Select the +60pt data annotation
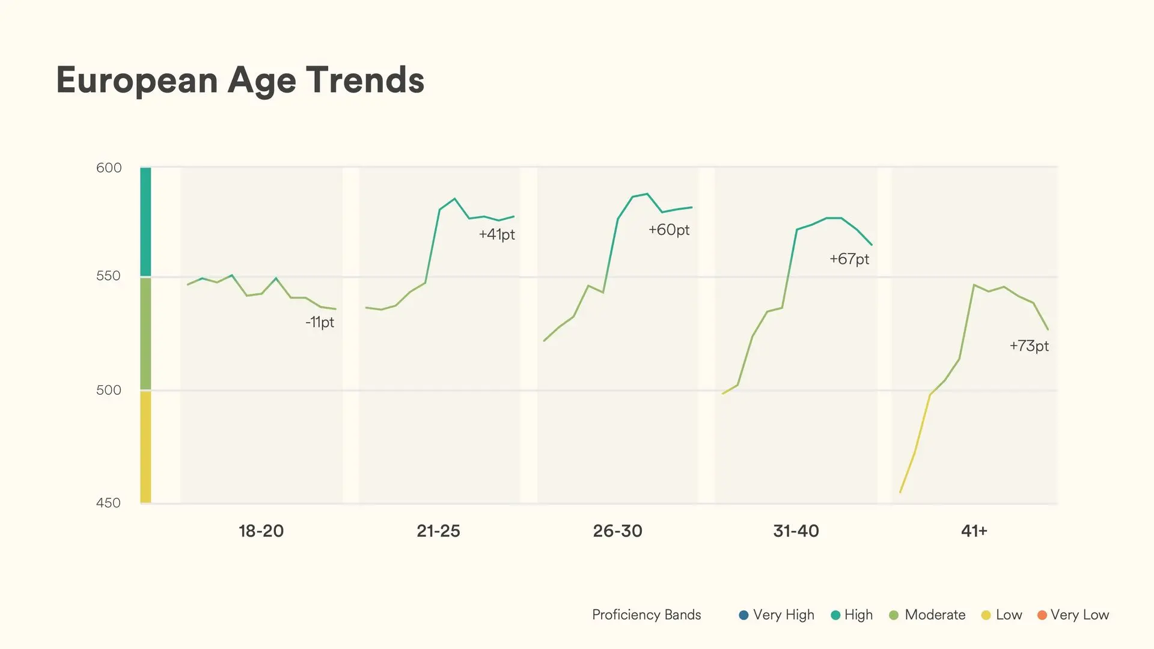 (669, 230)
